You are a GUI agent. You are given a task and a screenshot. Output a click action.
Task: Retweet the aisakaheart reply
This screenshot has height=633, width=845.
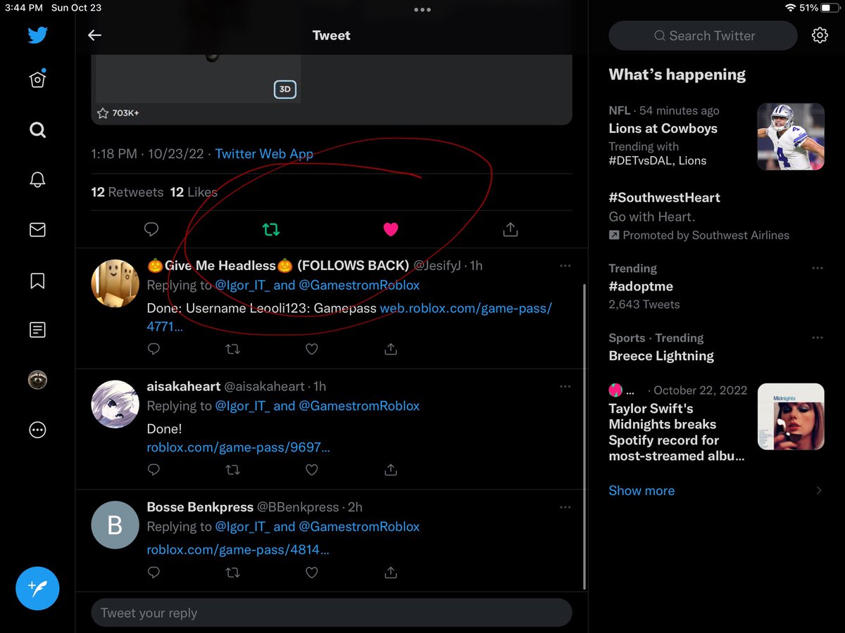[232, 469]
